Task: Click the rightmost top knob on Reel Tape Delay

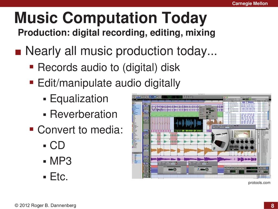Action: [252, 142]
